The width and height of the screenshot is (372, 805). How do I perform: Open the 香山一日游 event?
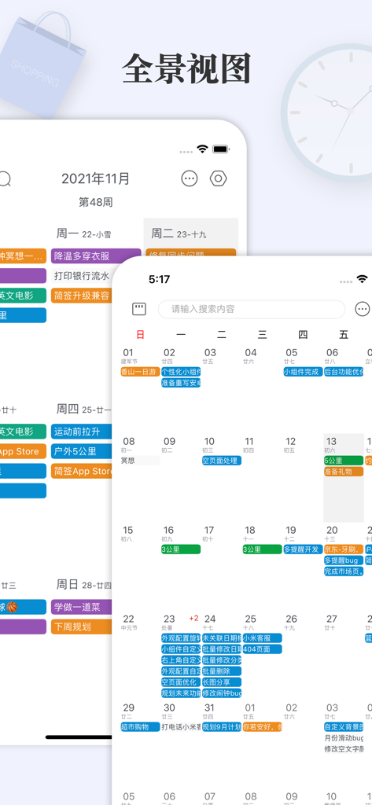click(x=140, y=372)
